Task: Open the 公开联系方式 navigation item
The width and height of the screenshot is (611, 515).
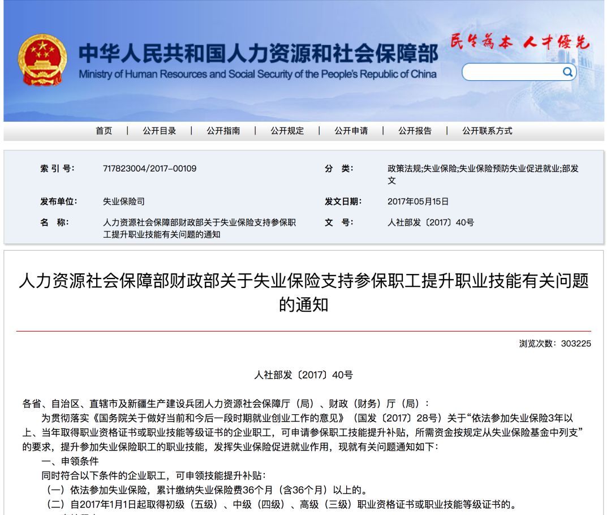Action: pyautogui.click(x=487, y=131)
